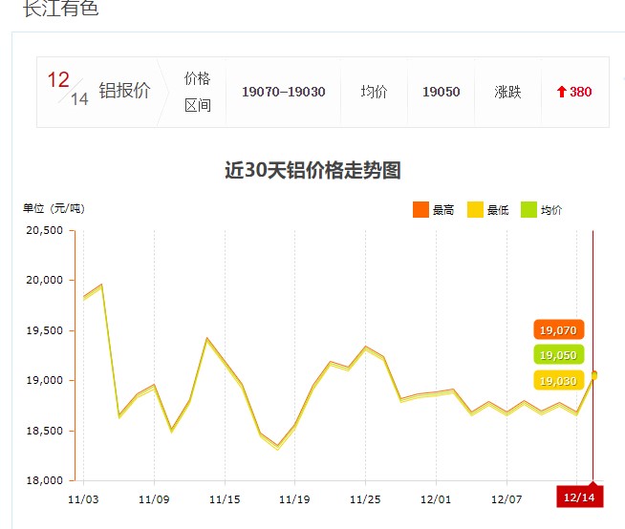625x529 pixels.
Task: Select the 11/03 date on x-axis
Action: (x=83, y=498)
